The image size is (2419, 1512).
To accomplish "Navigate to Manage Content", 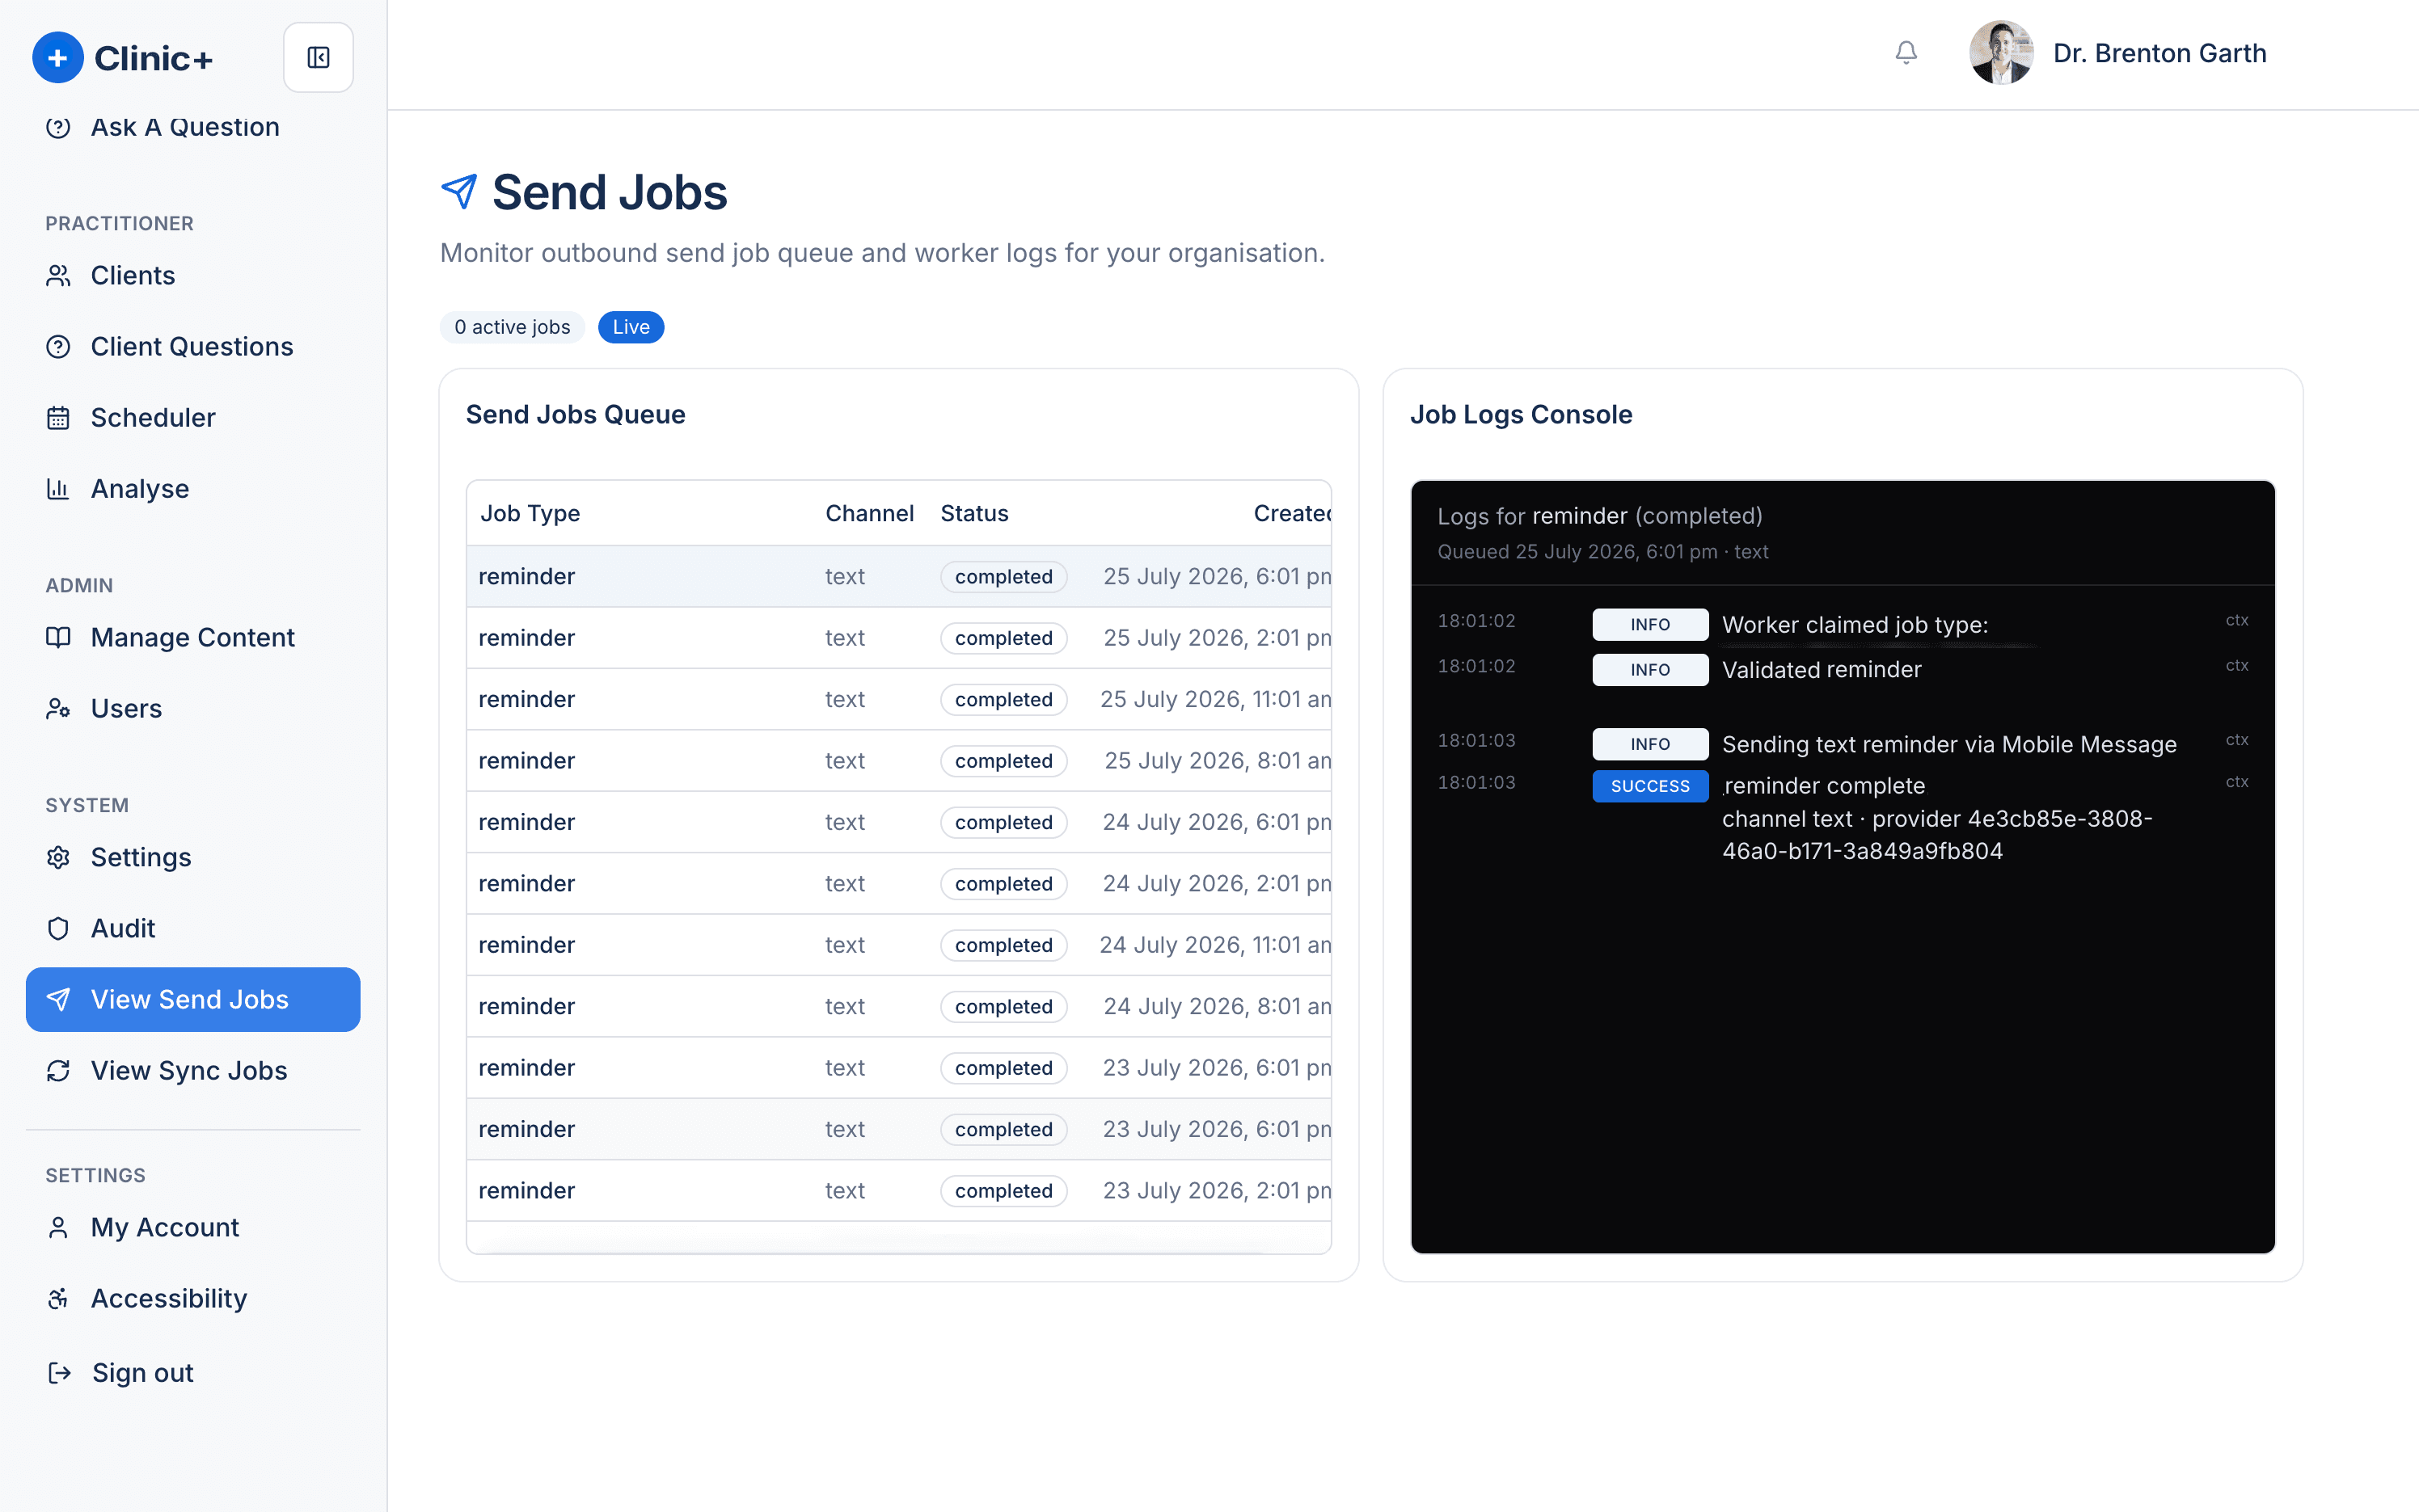I will point(193,637).
